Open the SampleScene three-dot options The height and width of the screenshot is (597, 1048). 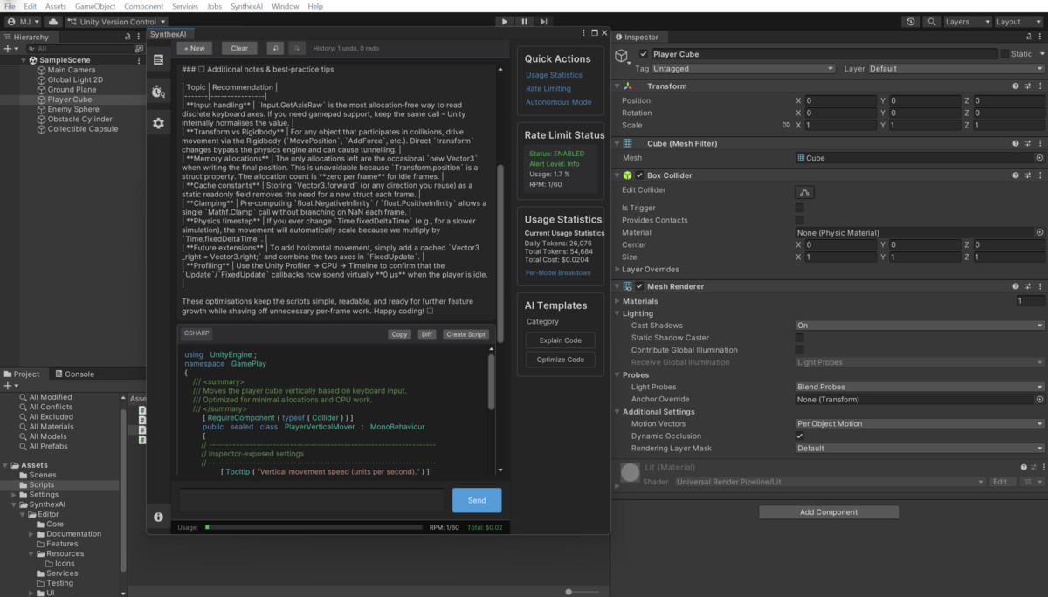[139, 60]
